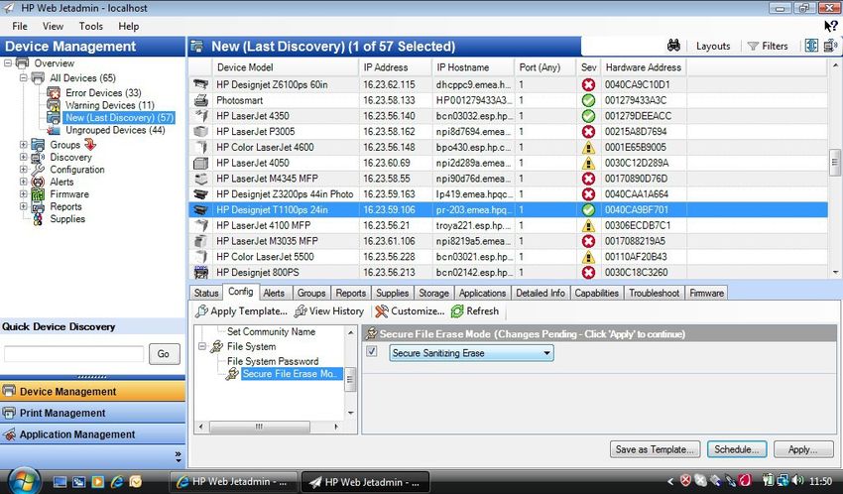843x494 pixels.
Task: Click the device icon for HP Designjet 800PS
Action: pyautogui.click(x=201, y=272)
